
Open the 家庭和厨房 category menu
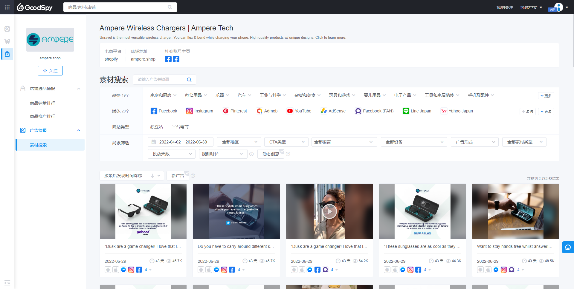point(164,95)
